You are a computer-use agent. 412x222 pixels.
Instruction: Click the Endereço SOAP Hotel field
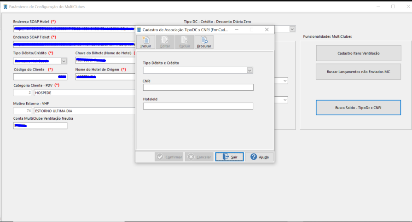[74, 29]
